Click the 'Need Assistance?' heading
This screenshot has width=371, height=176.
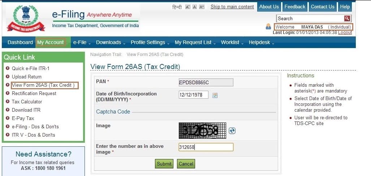click(43, 154)
